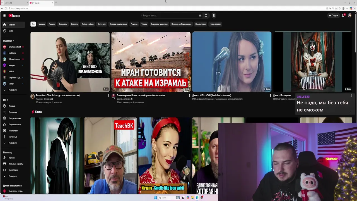Screen dimensions: 357x201
Task: Open the on-screen keyboard in search box
Action: (x=200, y=16)
